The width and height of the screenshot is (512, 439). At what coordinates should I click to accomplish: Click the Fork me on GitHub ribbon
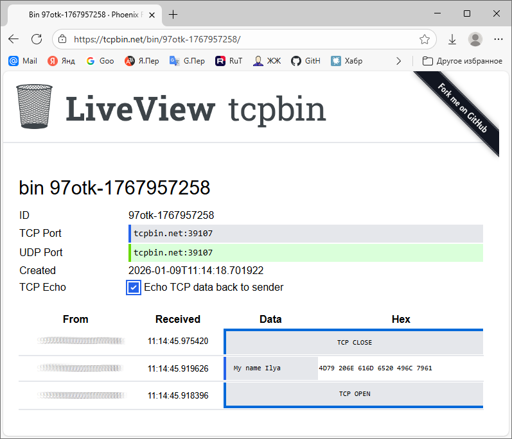tap(463, 108)
